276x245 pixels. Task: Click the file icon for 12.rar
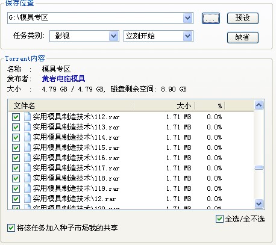click(x=27, y=199)
